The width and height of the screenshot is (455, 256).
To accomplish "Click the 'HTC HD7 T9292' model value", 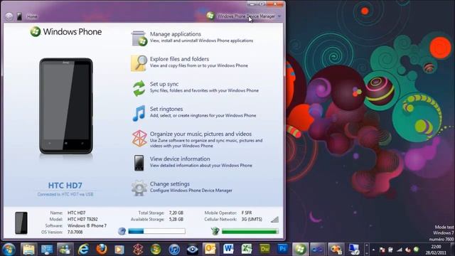I will (82, 219).
